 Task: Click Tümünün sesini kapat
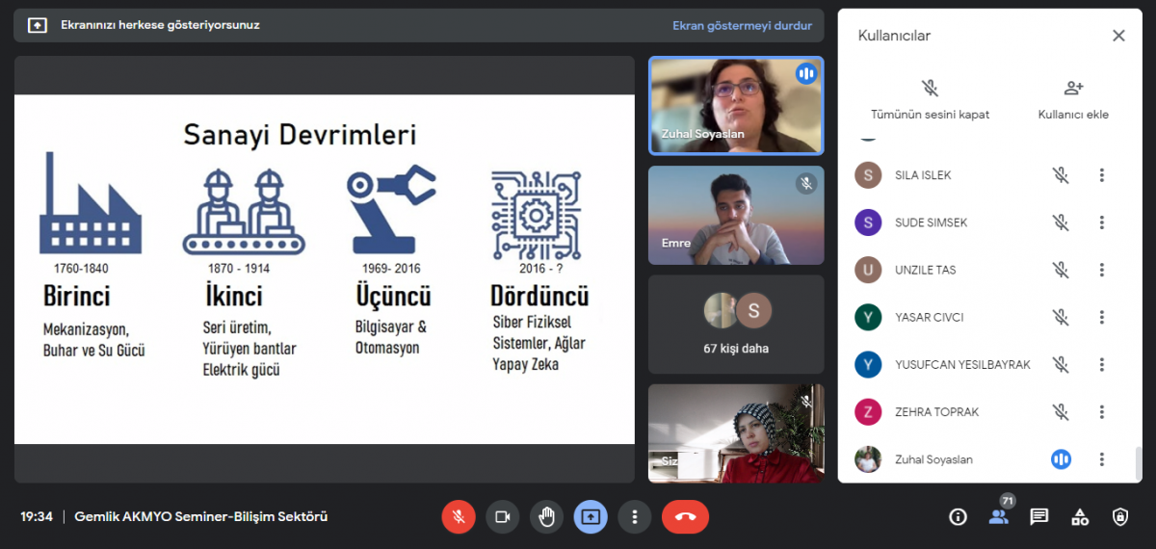pyautogui.click(x=930, y=100)
